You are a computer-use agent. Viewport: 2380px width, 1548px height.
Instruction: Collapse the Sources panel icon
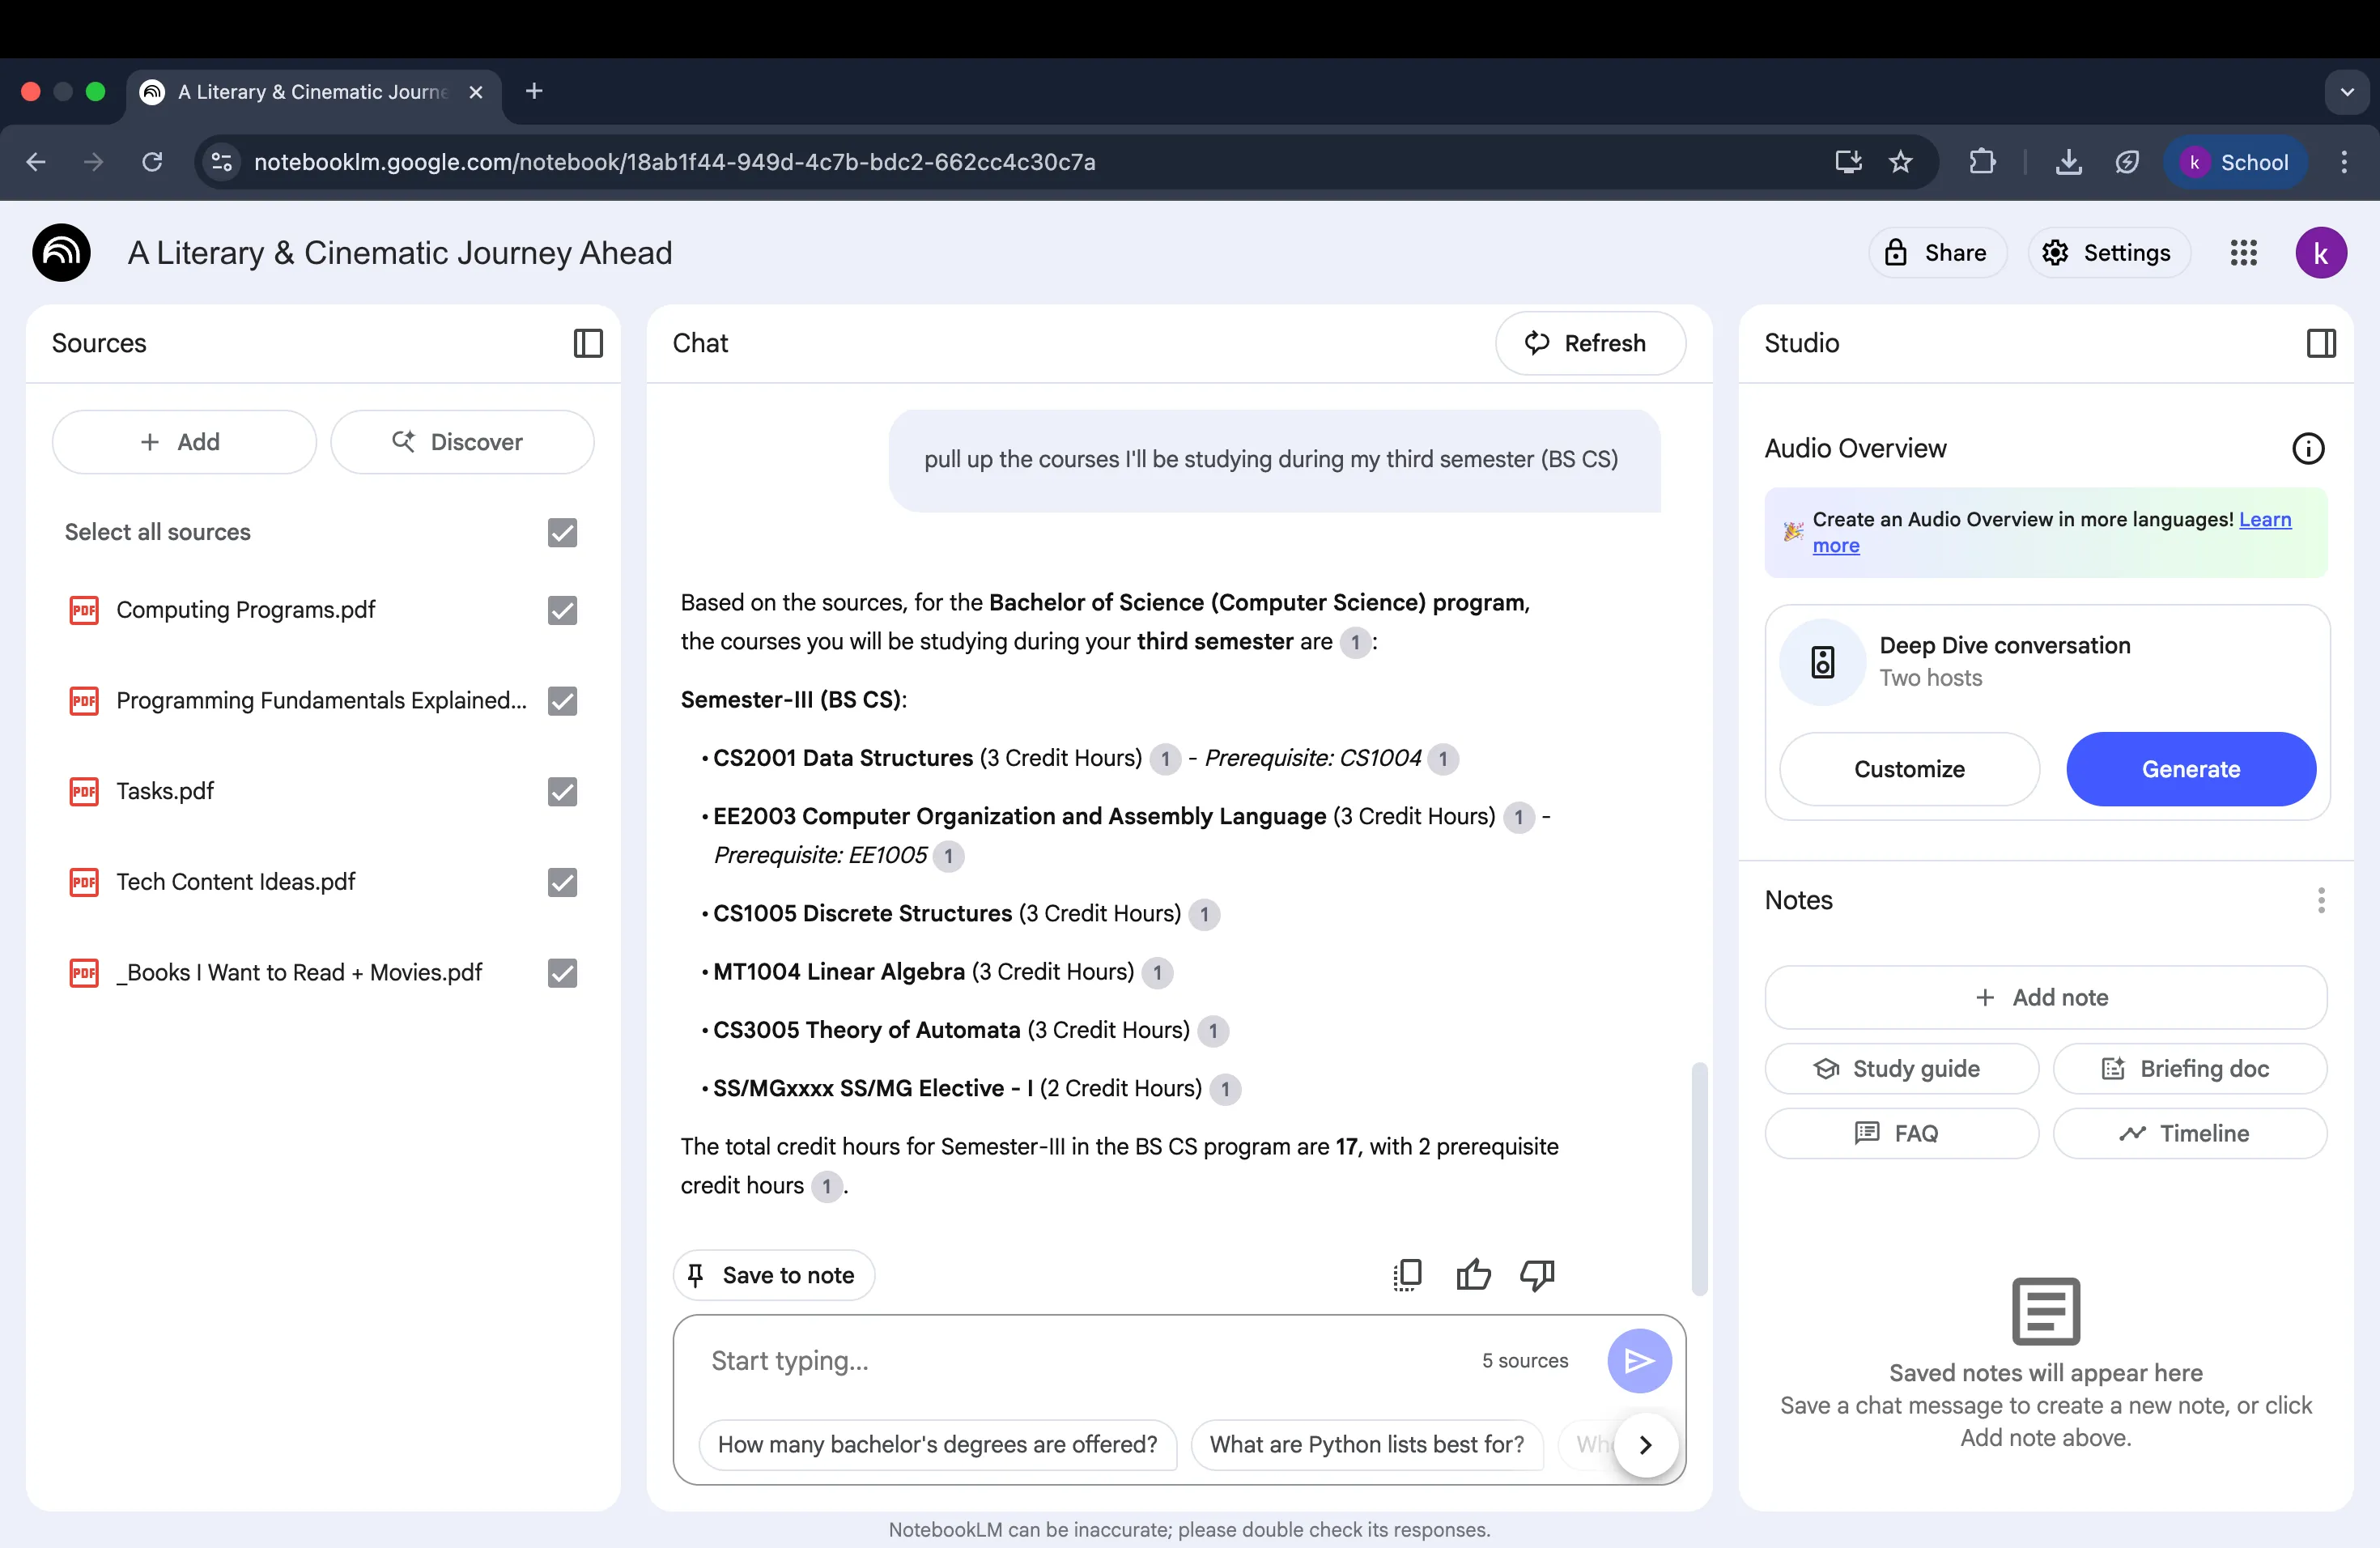coord(588,343)
